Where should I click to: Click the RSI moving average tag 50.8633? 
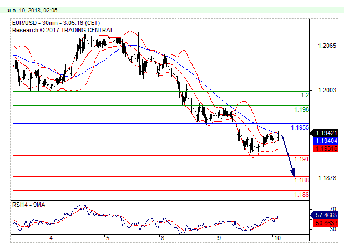tap(326, 223)
